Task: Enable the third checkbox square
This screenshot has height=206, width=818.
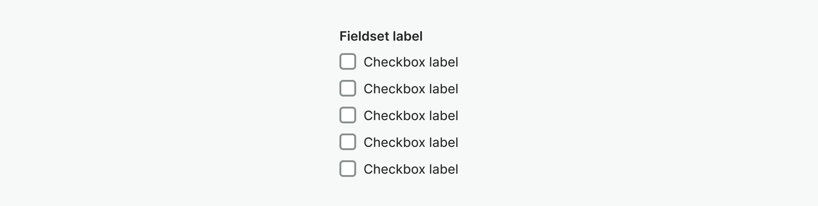Action: [x=348, y=115]
